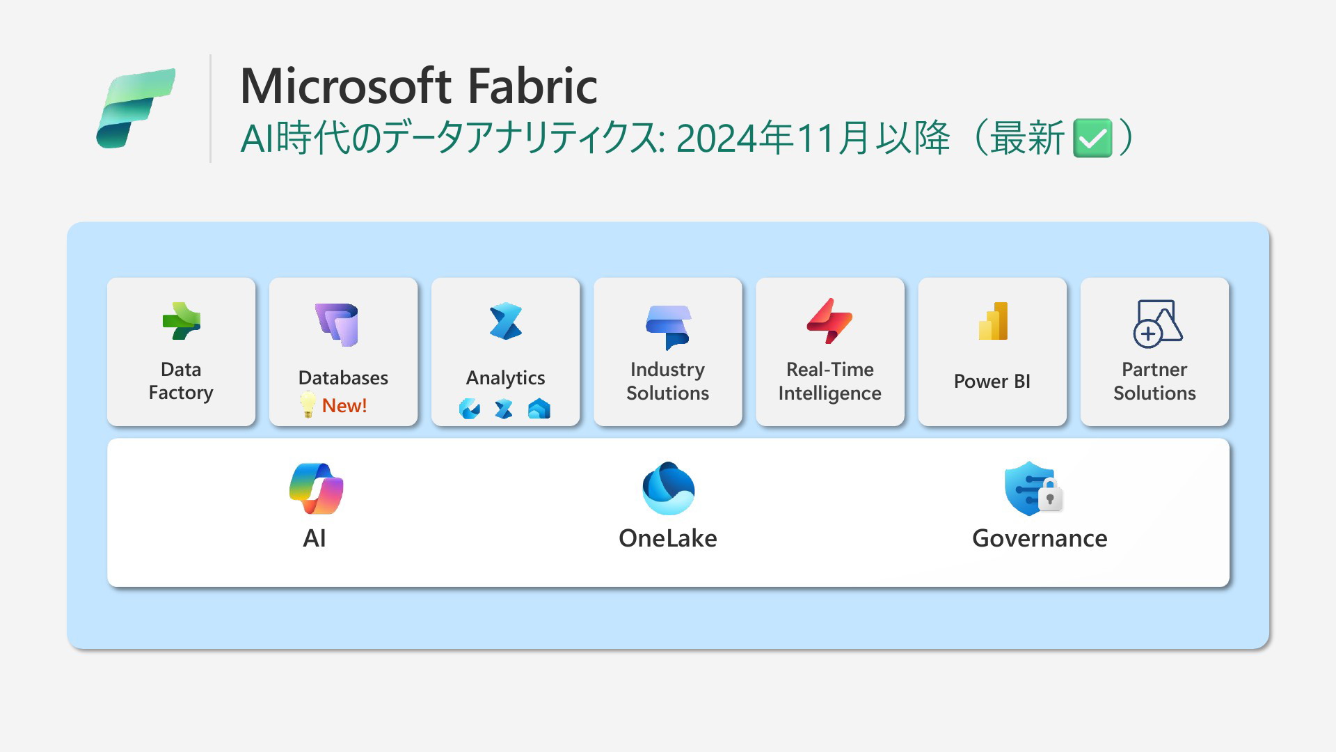The height and width of the screenshot is (752, 1336).
Task: Select the Real-Time Intelligence label
Action: click(x=830, y=381)
